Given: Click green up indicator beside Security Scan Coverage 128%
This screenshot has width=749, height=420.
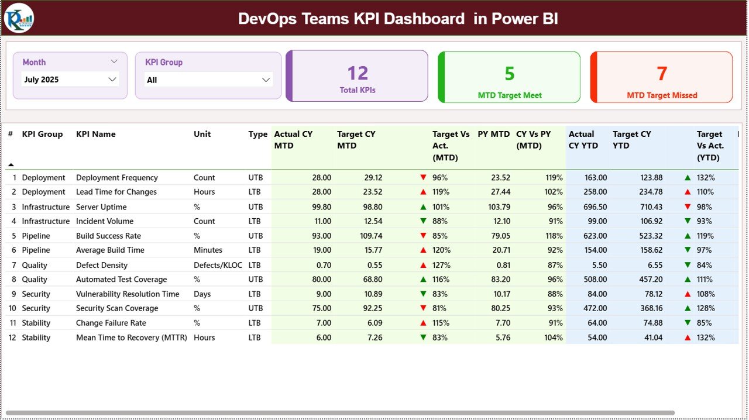Looking at the screenshot, I should [x=688, y=308].
